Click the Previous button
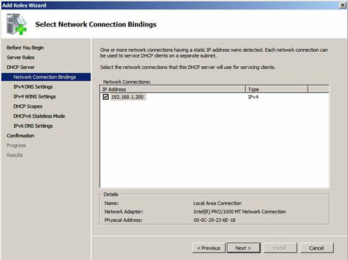Image resolution: width=348 pixels, height=260 pixels. 209,248
